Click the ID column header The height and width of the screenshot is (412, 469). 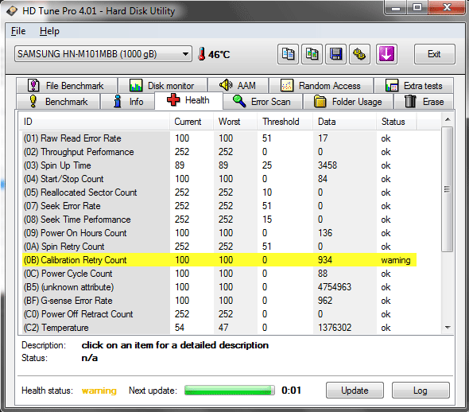pyautogui.click(x=95, y=122)
